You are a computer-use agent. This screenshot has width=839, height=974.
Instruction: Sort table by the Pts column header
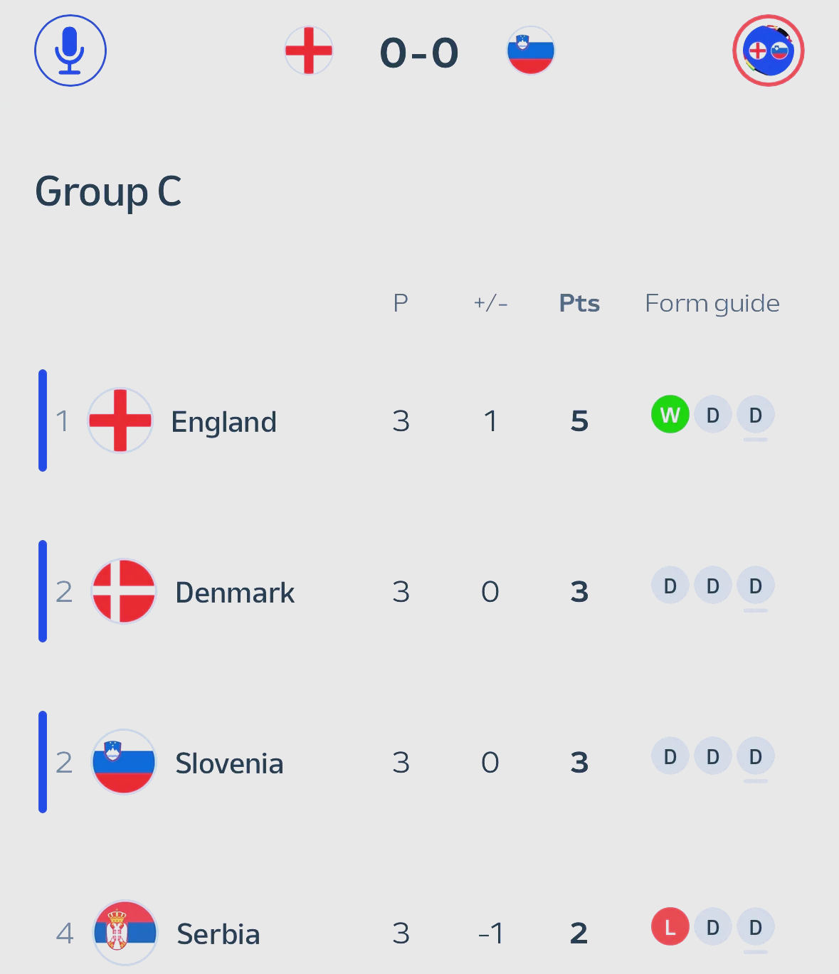tap(579, 303)
